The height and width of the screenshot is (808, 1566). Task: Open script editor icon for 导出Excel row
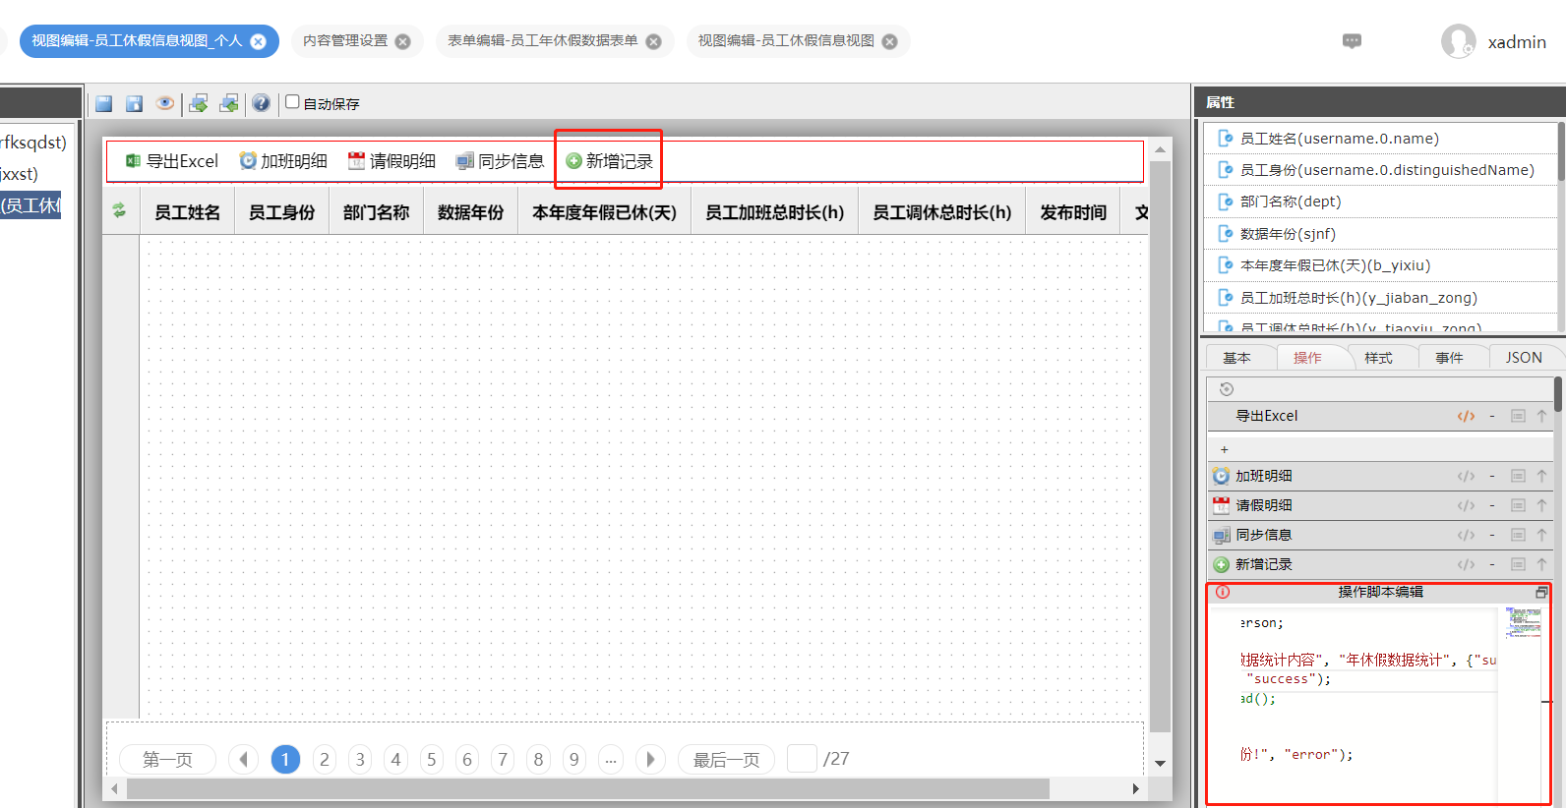[x=1466, y=416]
